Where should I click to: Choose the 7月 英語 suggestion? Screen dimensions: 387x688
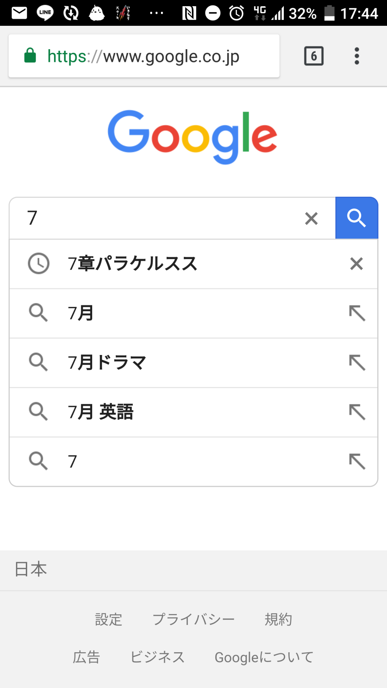click(101, 412)
